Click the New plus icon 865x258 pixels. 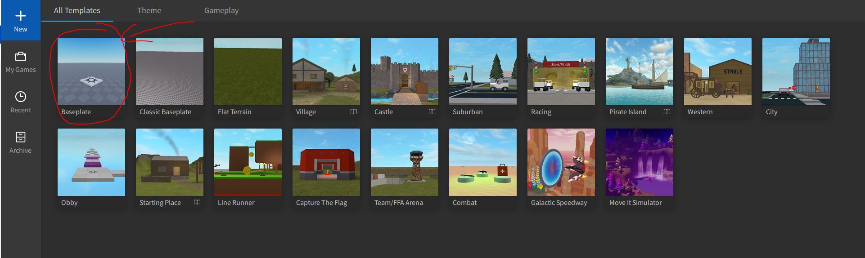[20, 16]
